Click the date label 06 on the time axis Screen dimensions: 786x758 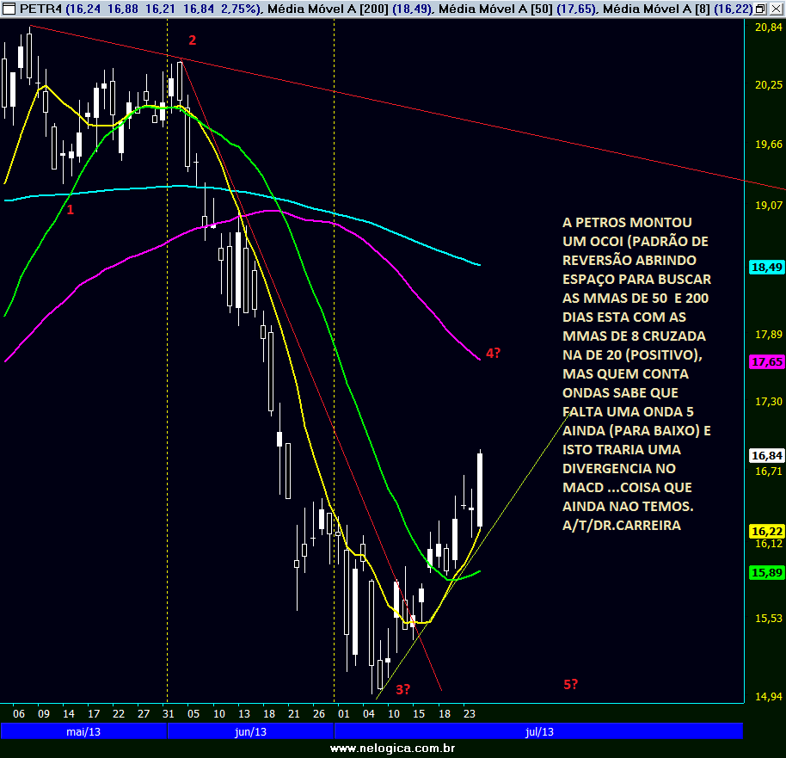19,714
